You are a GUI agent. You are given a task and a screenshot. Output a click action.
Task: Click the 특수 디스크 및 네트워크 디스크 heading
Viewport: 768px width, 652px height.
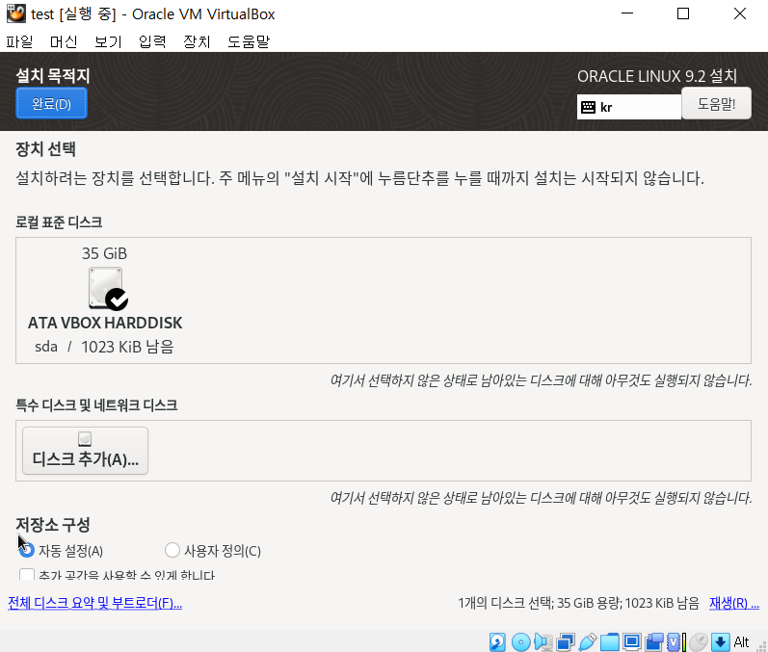96,405
